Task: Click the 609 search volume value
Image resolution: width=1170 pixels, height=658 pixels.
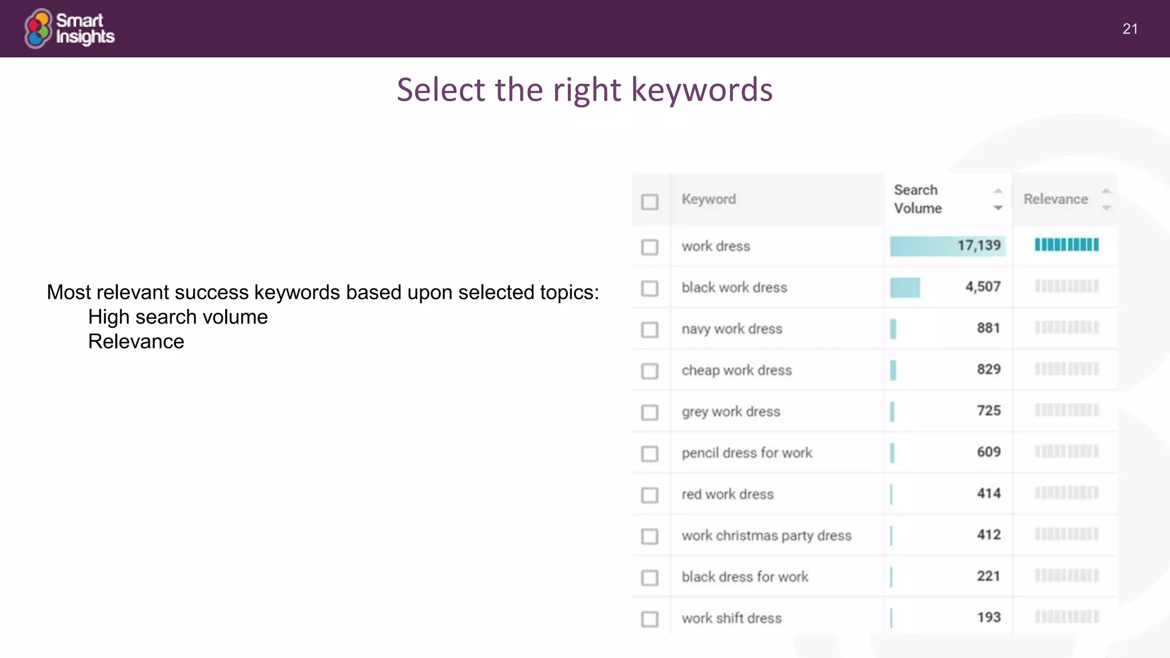Action: click(x=988, y=452)
